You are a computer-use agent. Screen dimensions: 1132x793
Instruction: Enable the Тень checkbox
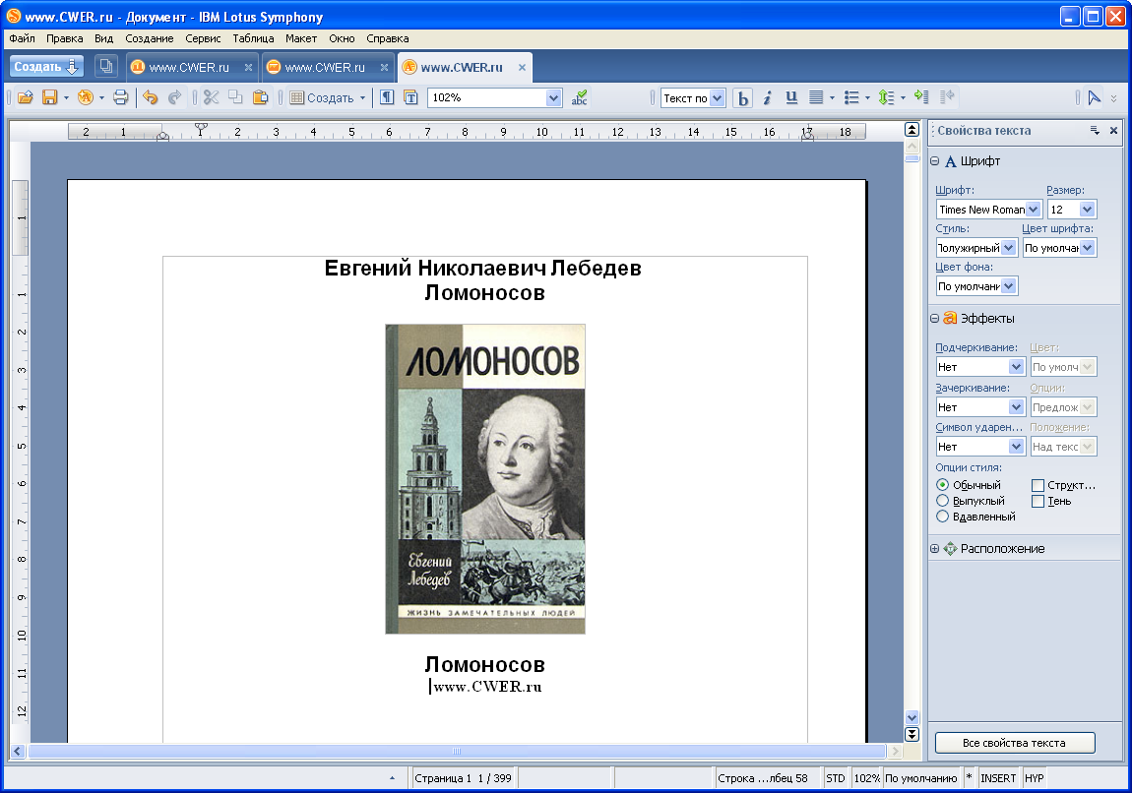coord(1038,501)
